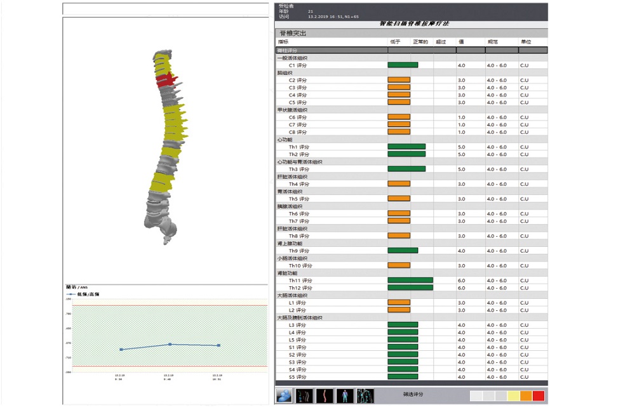
Task: Click the 规范 column header
Action: pos(493,42)
